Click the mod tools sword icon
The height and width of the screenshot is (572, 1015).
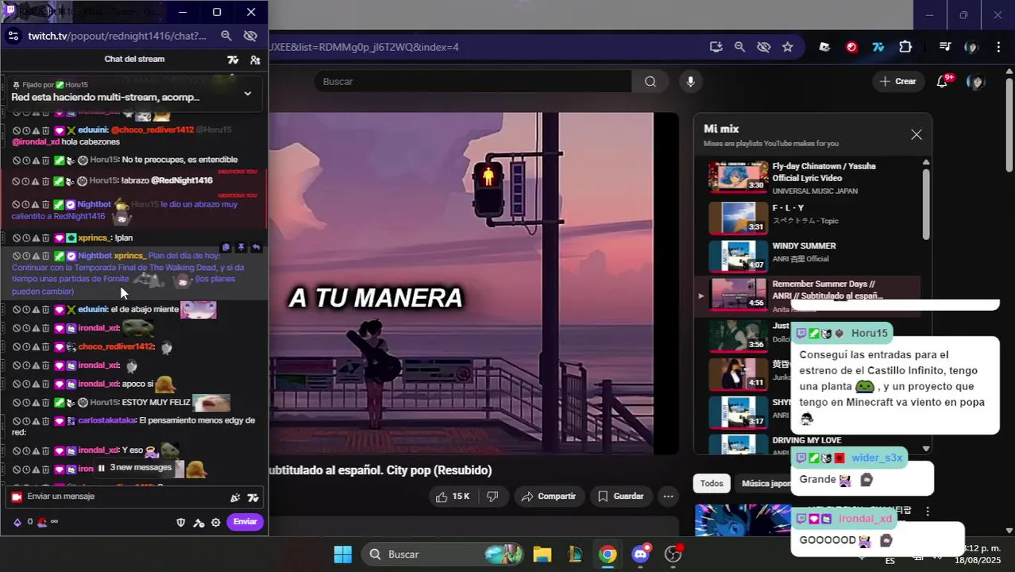[199, 522]
